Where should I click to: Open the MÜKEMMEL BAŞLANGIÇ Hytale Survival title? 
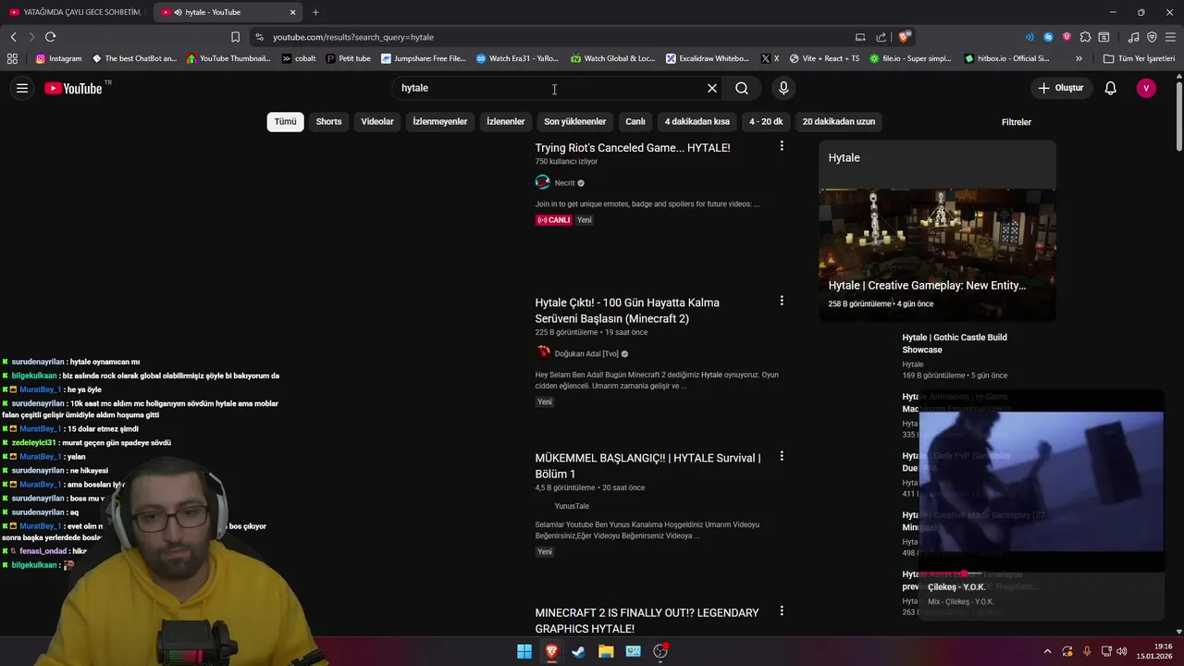(647, 465)
